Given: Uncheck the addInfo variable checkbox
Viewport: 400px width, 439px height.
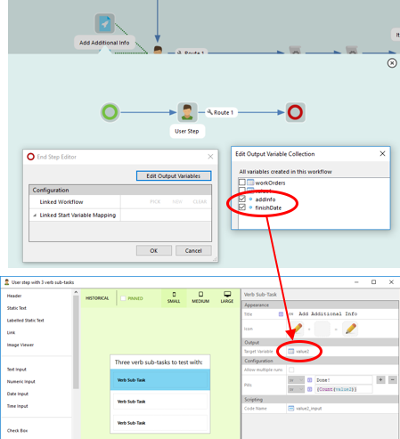Looking at the screenshot, I should (x=242, y=199).
